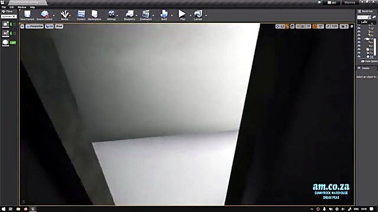378x212 pixels.
Task: Open the Window menu
Action: [x=22, y=7]
